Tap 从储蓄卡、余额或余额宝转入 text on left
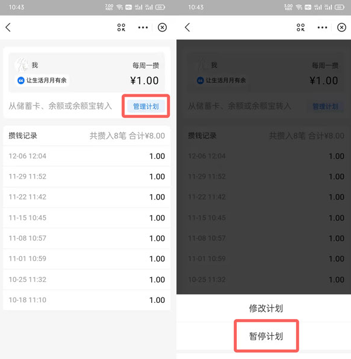This screenshot has height=359, width=351. pyautogui.click(x=60, y=106)
